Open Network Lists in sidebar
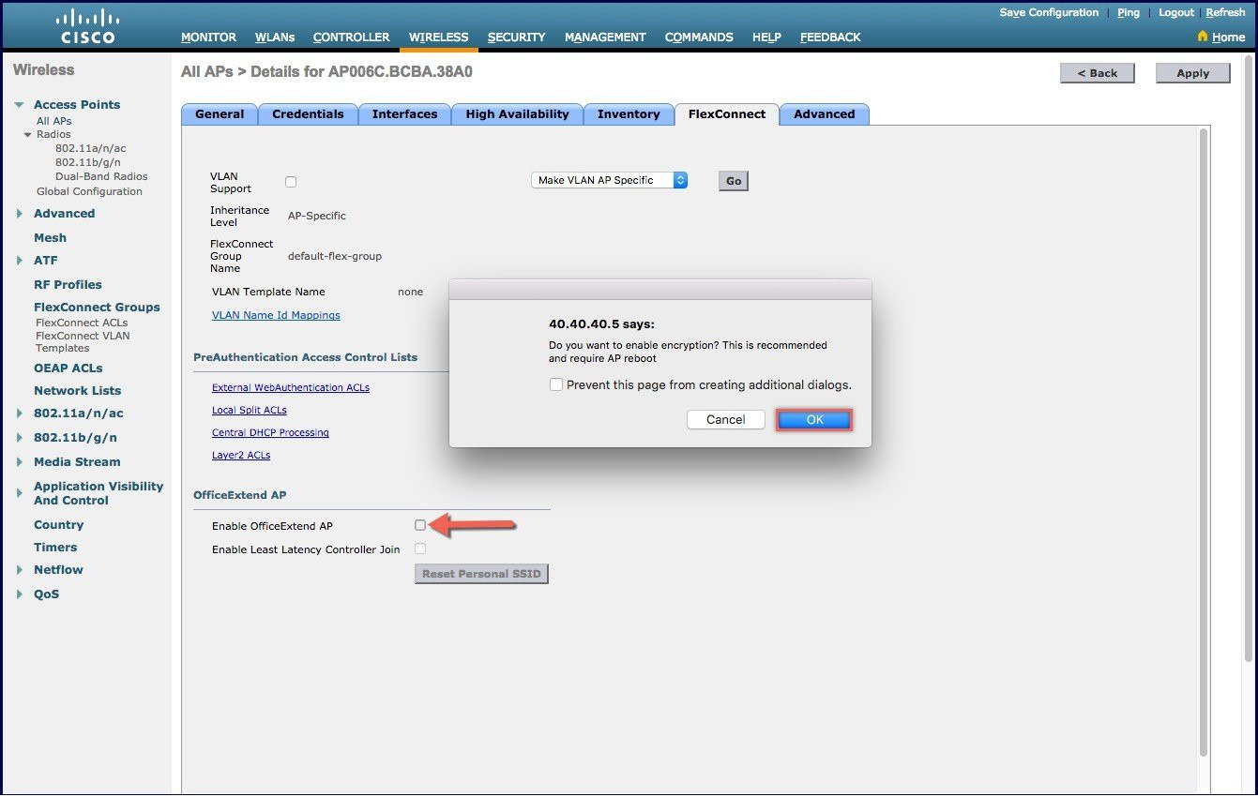The image size is (1258, 797). click(77, 390)
